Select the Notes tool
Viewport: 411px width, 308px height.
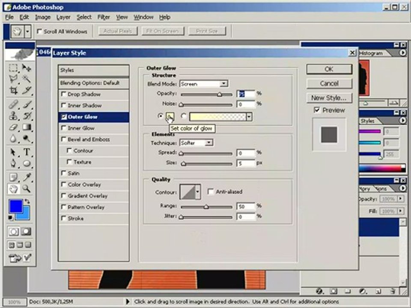[x=13, y=177]
